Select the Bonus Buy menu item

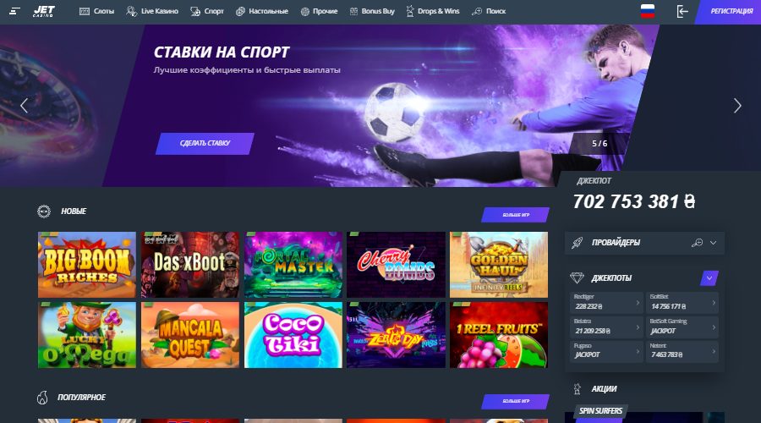372,11
